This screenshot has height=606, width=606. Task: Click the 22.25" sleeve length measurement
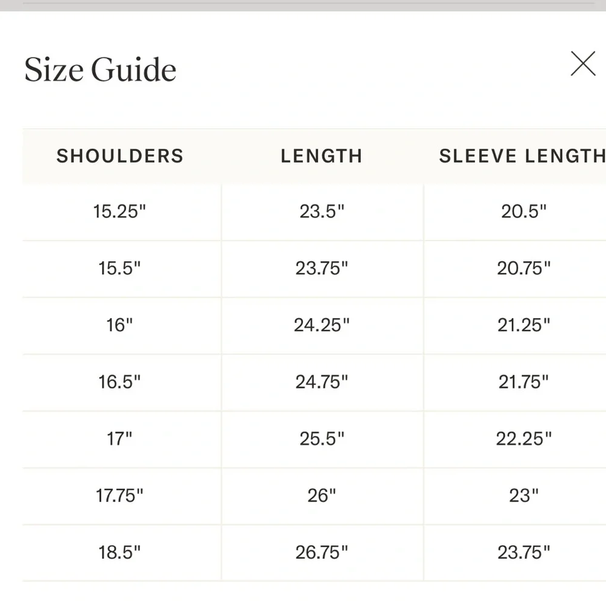point(524,439)
